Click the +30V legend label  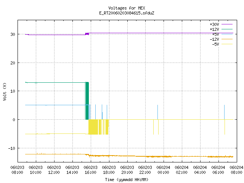click(214, 24)
